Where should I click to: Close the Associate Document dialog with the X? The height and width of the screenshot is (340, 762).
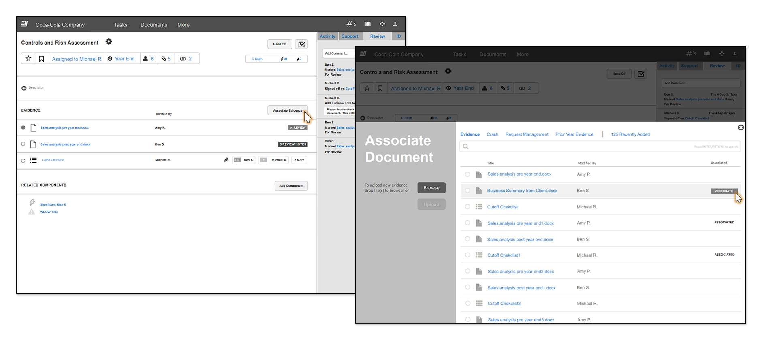coord(741,127)
